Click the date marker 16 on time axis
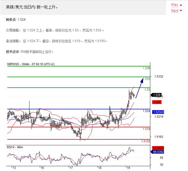This screenshot has height=171, width=188. pos(42,168)
